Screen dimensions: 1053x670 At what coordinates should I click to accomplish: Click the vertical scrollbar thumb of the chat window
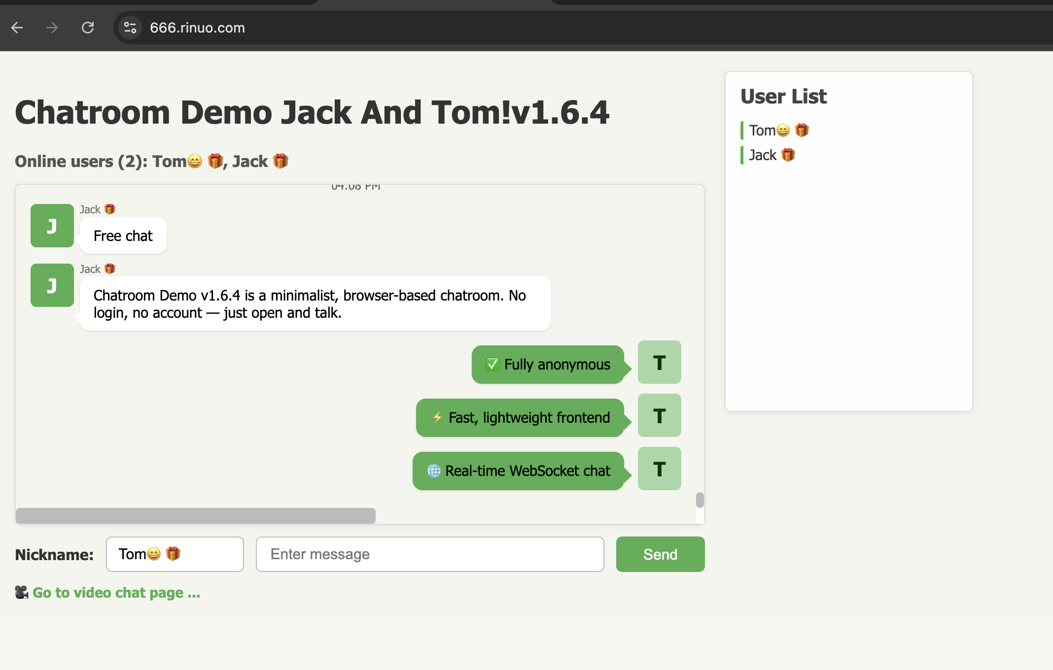[700, 500]
